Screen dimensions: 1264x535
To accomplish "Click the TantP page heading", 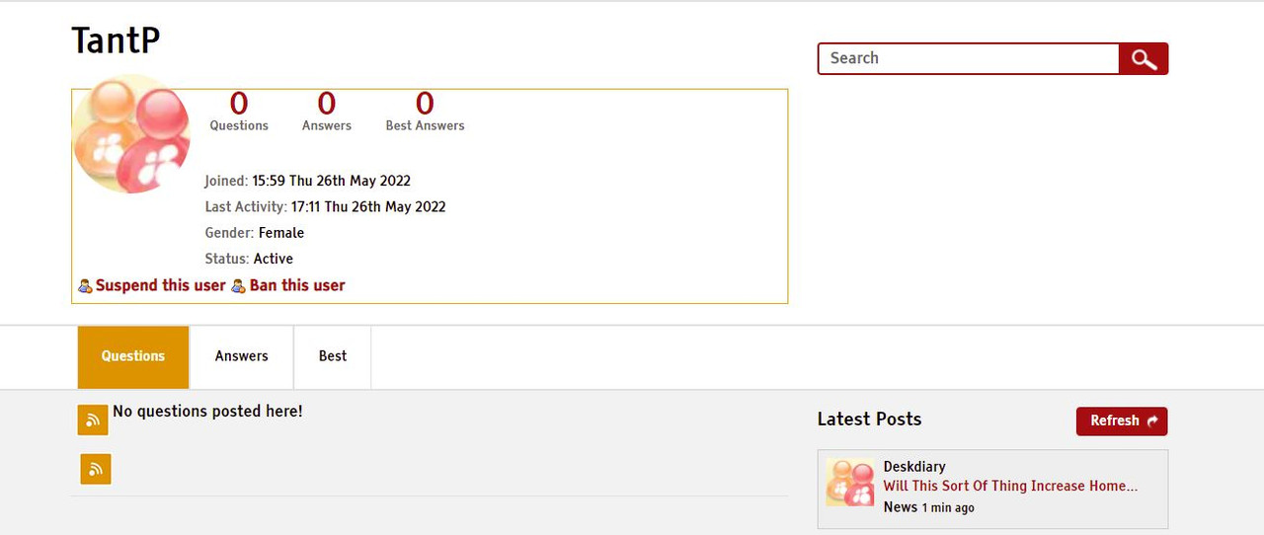I will coord(116,40).
